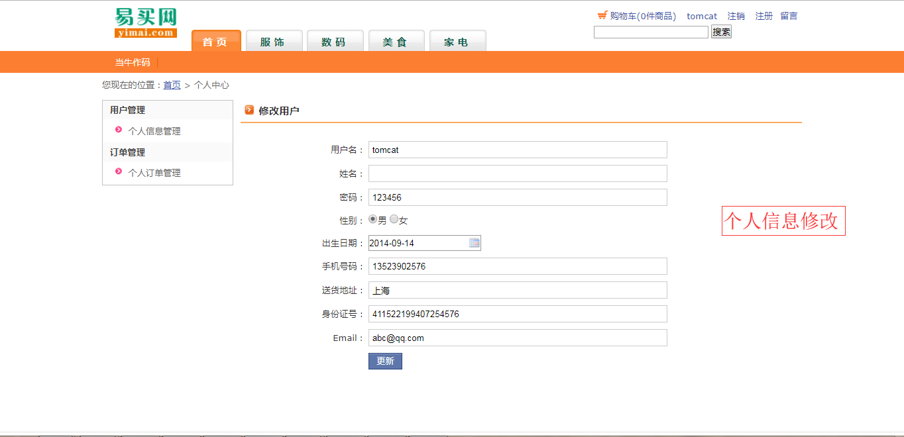This screenshot has height=437, width=904.
Task: Open the 家电 category tab
Action: [x=457, y=41]
